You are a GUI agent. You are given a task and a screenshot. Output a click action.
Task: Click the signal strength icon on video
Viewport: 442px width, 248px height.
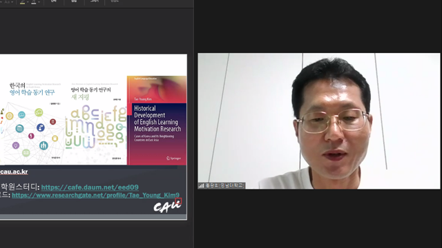click(201, 185)
